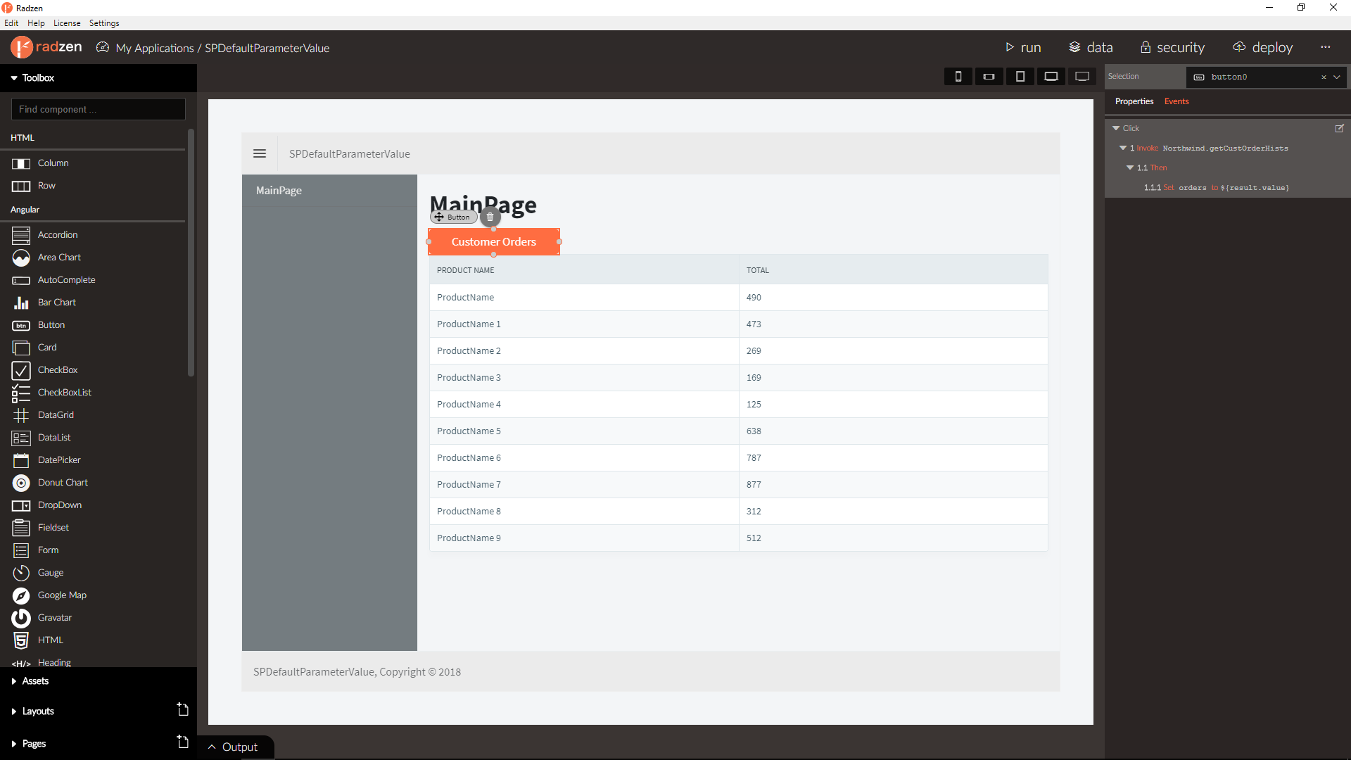Select the Column component icon
Viewport: 1351px width, 760px height.
21,163
